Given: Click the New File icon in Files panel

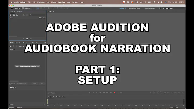Looking at the screenshot, I should pyautogui.click(x=17, y=15).
